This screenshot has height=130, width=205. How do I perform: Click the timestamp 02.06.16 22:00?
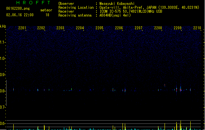coord(20,15)
